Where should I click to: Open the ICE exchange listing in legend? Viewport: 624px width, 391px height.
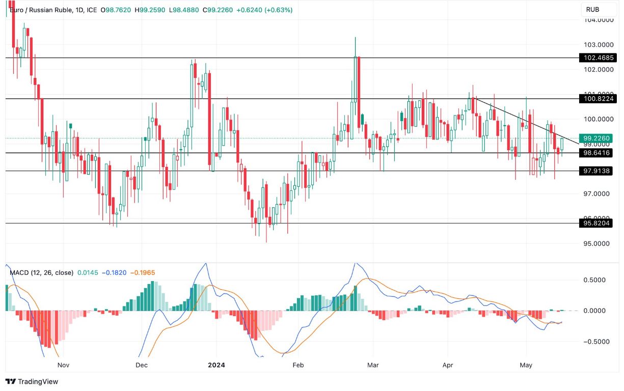pyautogui.click(x=90, y=9)
